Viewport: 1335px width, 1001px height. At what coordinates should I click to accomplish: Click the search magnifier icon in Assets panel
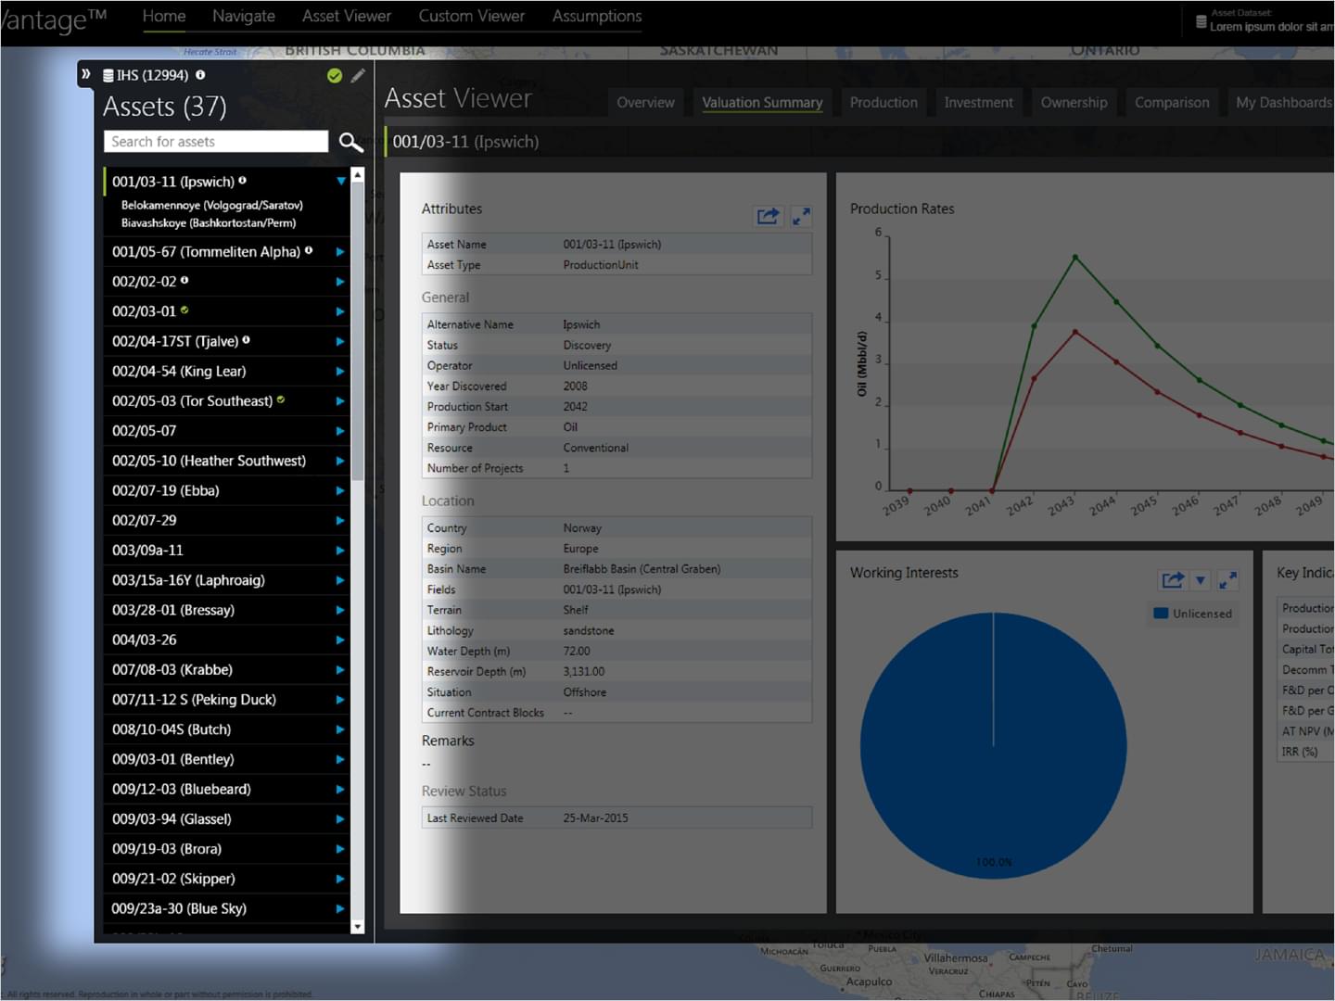click(350, 142)
